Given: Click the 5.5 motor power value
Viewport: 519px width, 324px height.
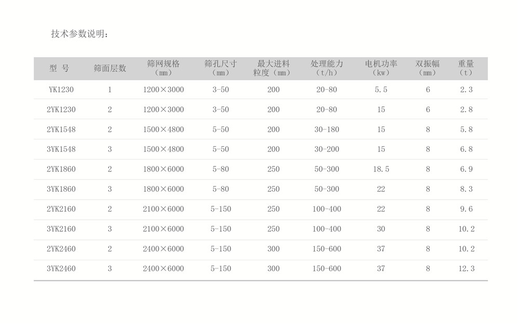Looking at the screenshot, I should (381, 90).
